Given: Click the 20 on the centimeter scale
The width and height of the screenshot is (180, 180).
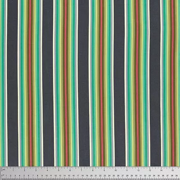Looking at the screenshot, I should (x=91, y=176).
